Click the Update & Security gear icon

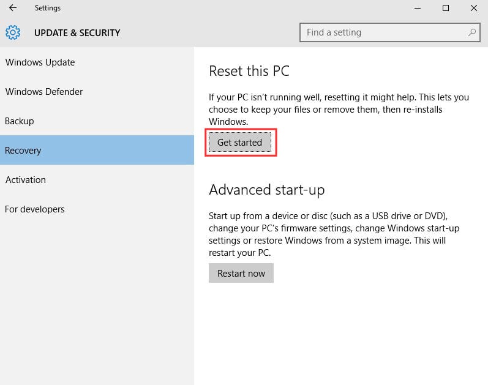pyautogui.click(x=13, y=32)
